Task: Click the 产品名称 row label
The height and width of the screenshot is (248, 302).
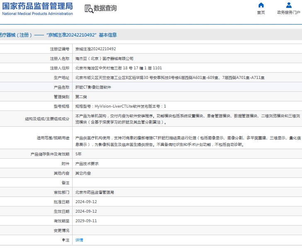Action: pos(61,87)
